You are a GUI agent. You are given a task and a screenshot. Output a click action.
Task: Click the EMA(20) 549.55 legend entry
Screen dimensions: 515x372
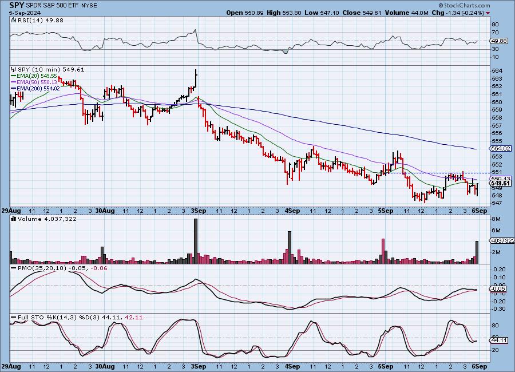point(37,76)
